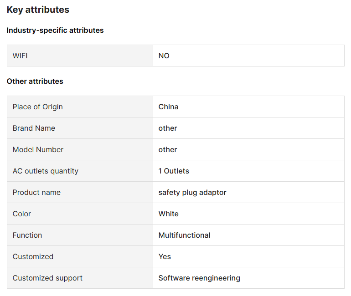
Task: Click the Key attributes heading
Action: click(x=38, y=10)
